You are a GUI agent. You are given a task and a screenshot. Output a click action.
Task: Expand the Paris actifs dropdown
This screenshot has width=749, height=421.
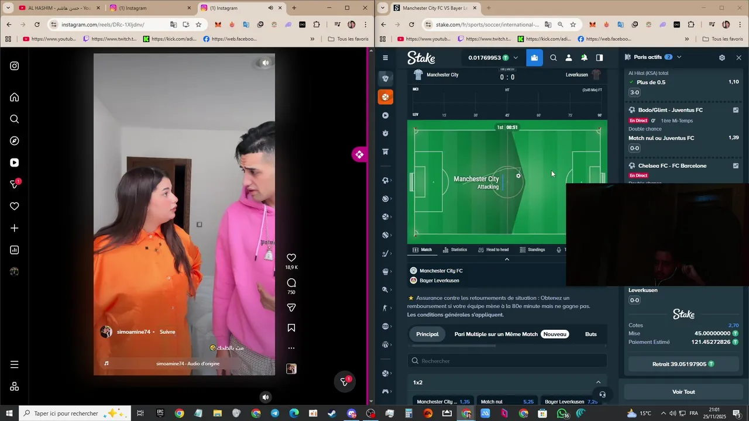coord(679,57)
